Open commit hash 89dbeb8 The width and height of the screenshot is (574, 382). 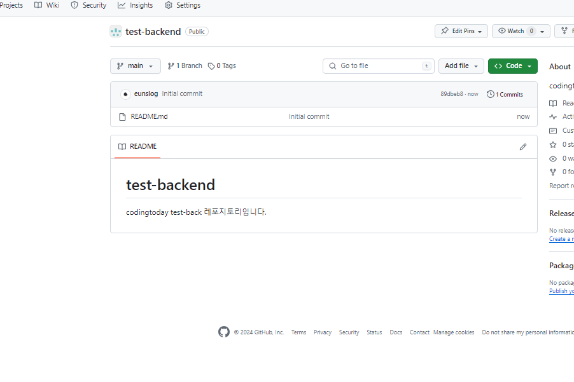point(452,94)
